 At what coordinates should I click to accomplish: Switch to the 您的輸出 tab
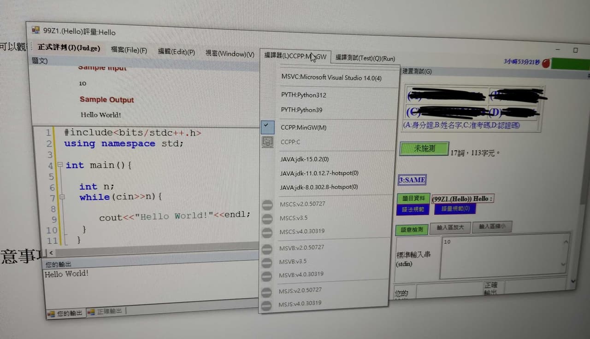coord(65,314)
